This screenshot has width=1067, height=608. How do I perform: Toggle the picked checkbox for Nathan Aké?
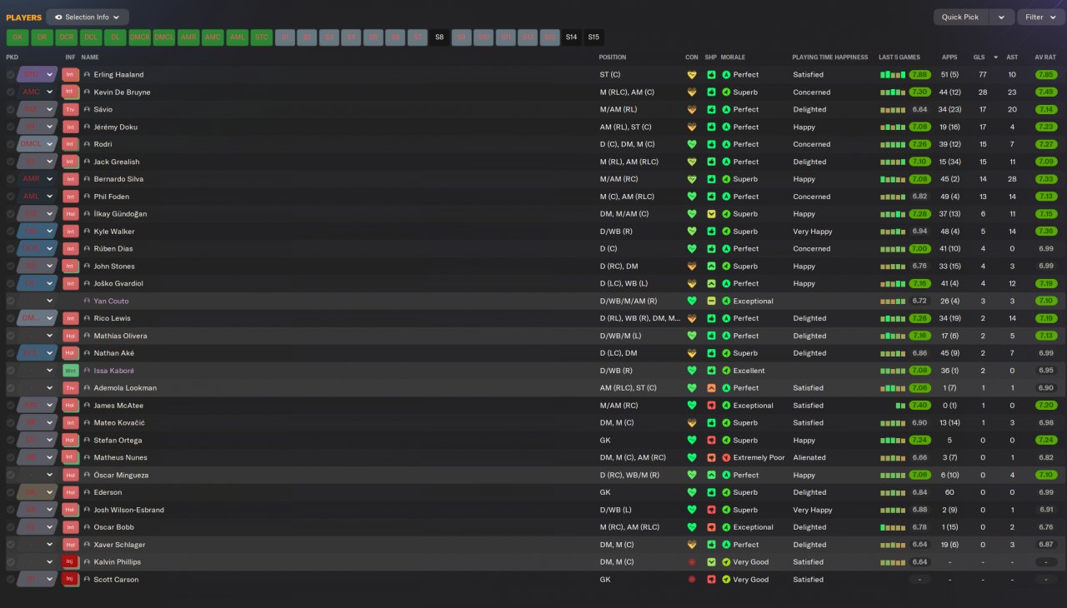11,353
